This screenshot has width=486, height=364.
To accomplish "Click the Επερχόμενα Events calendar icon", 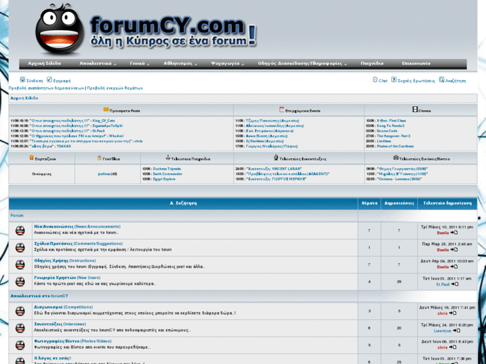I will click(281, 110).
